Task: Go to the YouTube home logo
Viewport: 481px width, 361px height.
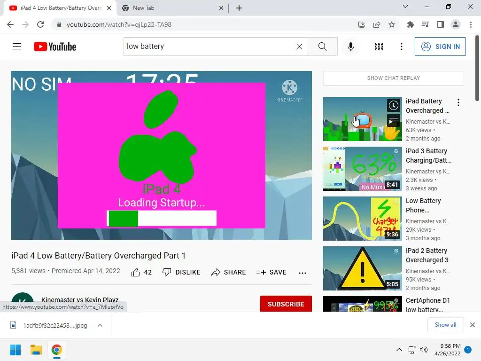Action: click(x=55, y=47)
